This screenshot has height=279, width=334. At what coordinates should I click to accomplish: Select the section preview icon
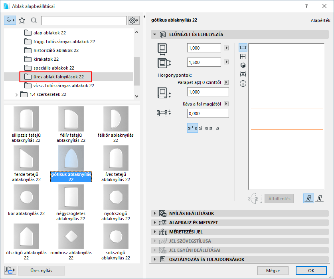(243, 74)
